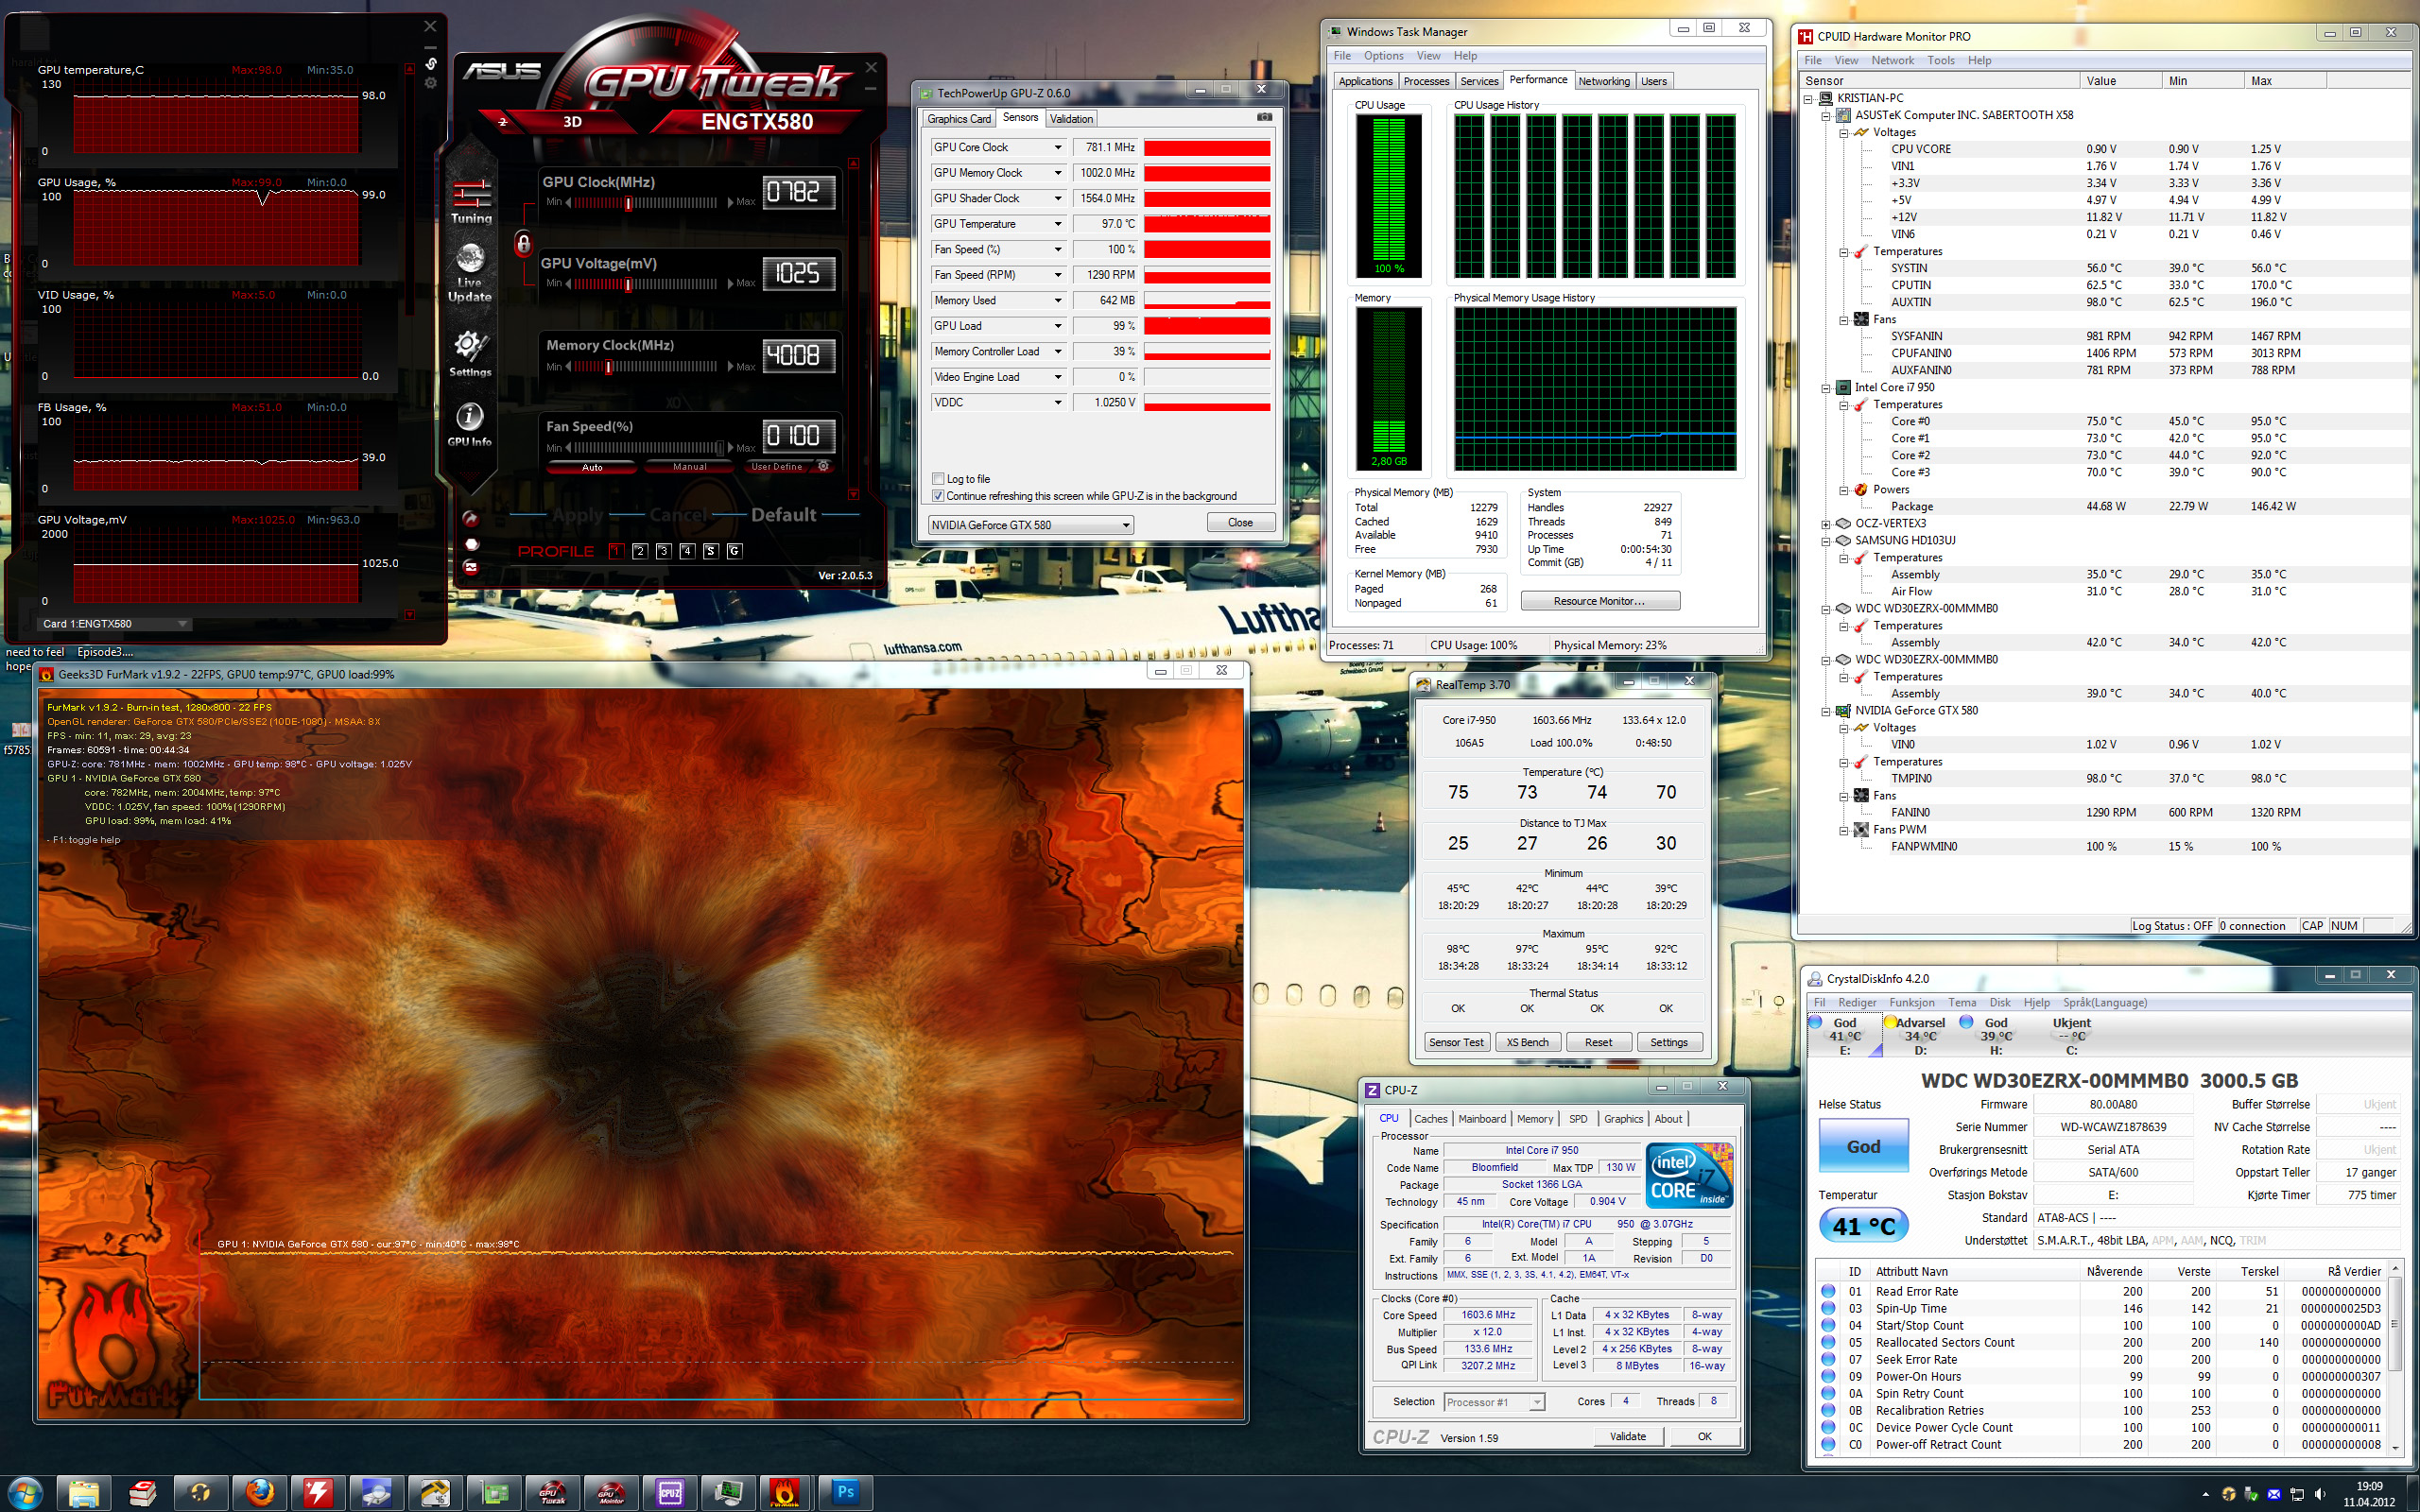
Task: Click the pin icon in GPU monitor panel
Action: tap(431, 64)
